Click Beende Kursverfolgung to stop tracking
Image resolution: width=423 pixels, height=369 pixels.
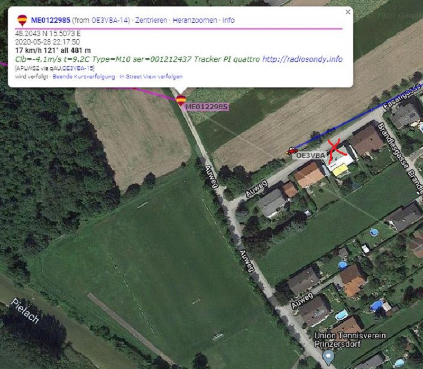84,76
